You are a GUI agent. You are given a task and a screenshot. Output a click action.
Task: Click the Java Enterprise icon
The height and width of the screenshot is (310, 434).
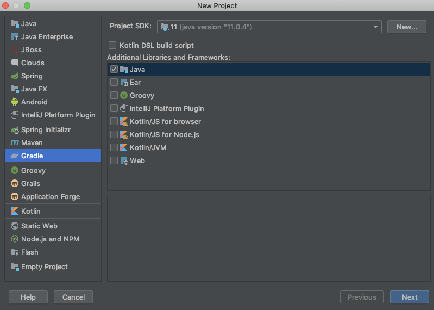15,37
